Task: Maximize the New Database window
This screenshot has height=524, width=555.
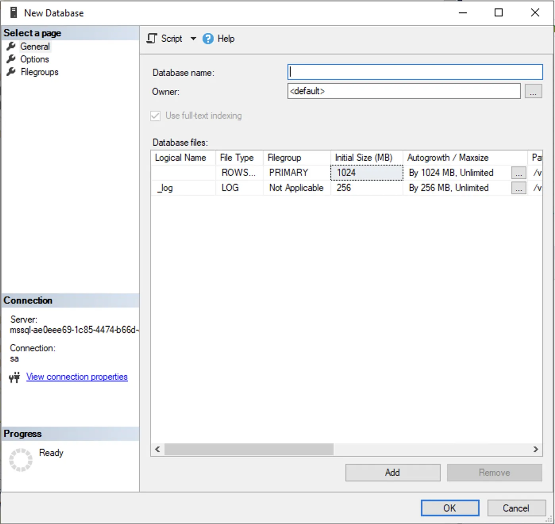Action: coord(499,13)
